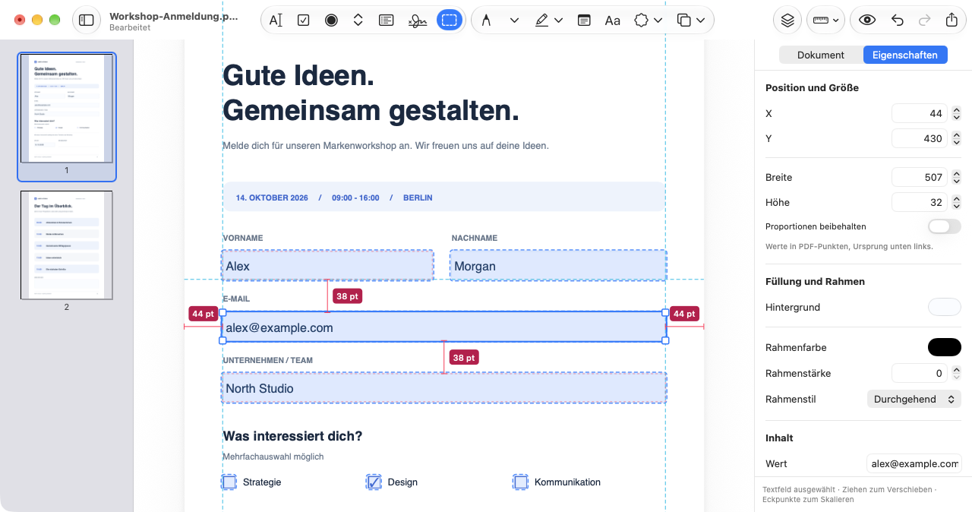Click the share export icon
Screen dimensions: 972x512
[951, 21]
